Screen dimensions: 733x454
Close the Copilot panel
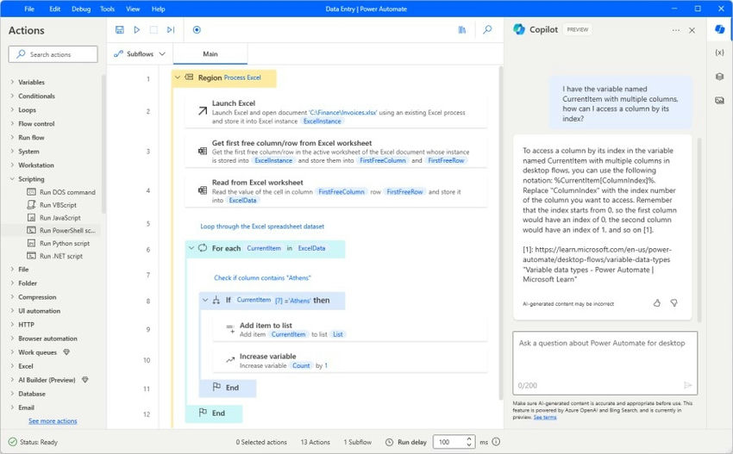coord(692,30)
